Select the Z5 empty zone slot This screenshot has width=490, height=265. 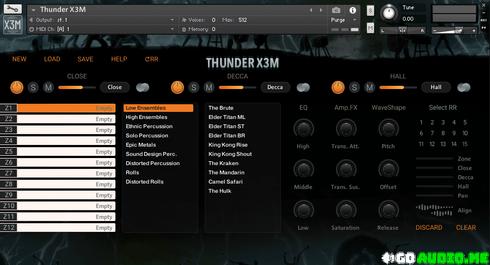pos(66,152)
